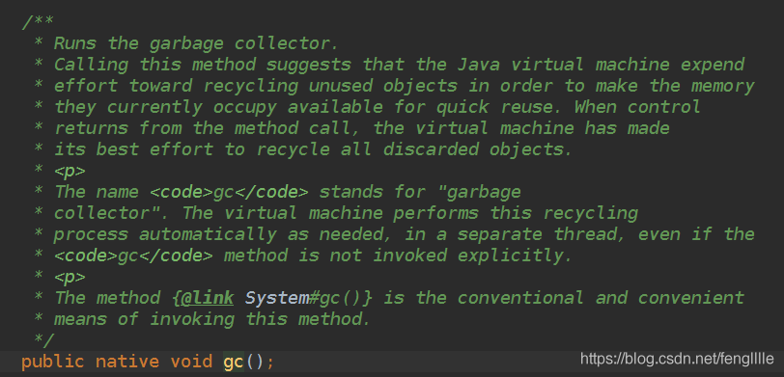Click the blog.csdn.net watermark URL
Image resolution: width=784 pixels, height=377 pixels.
pyautogui.click(x=677, y=359)
